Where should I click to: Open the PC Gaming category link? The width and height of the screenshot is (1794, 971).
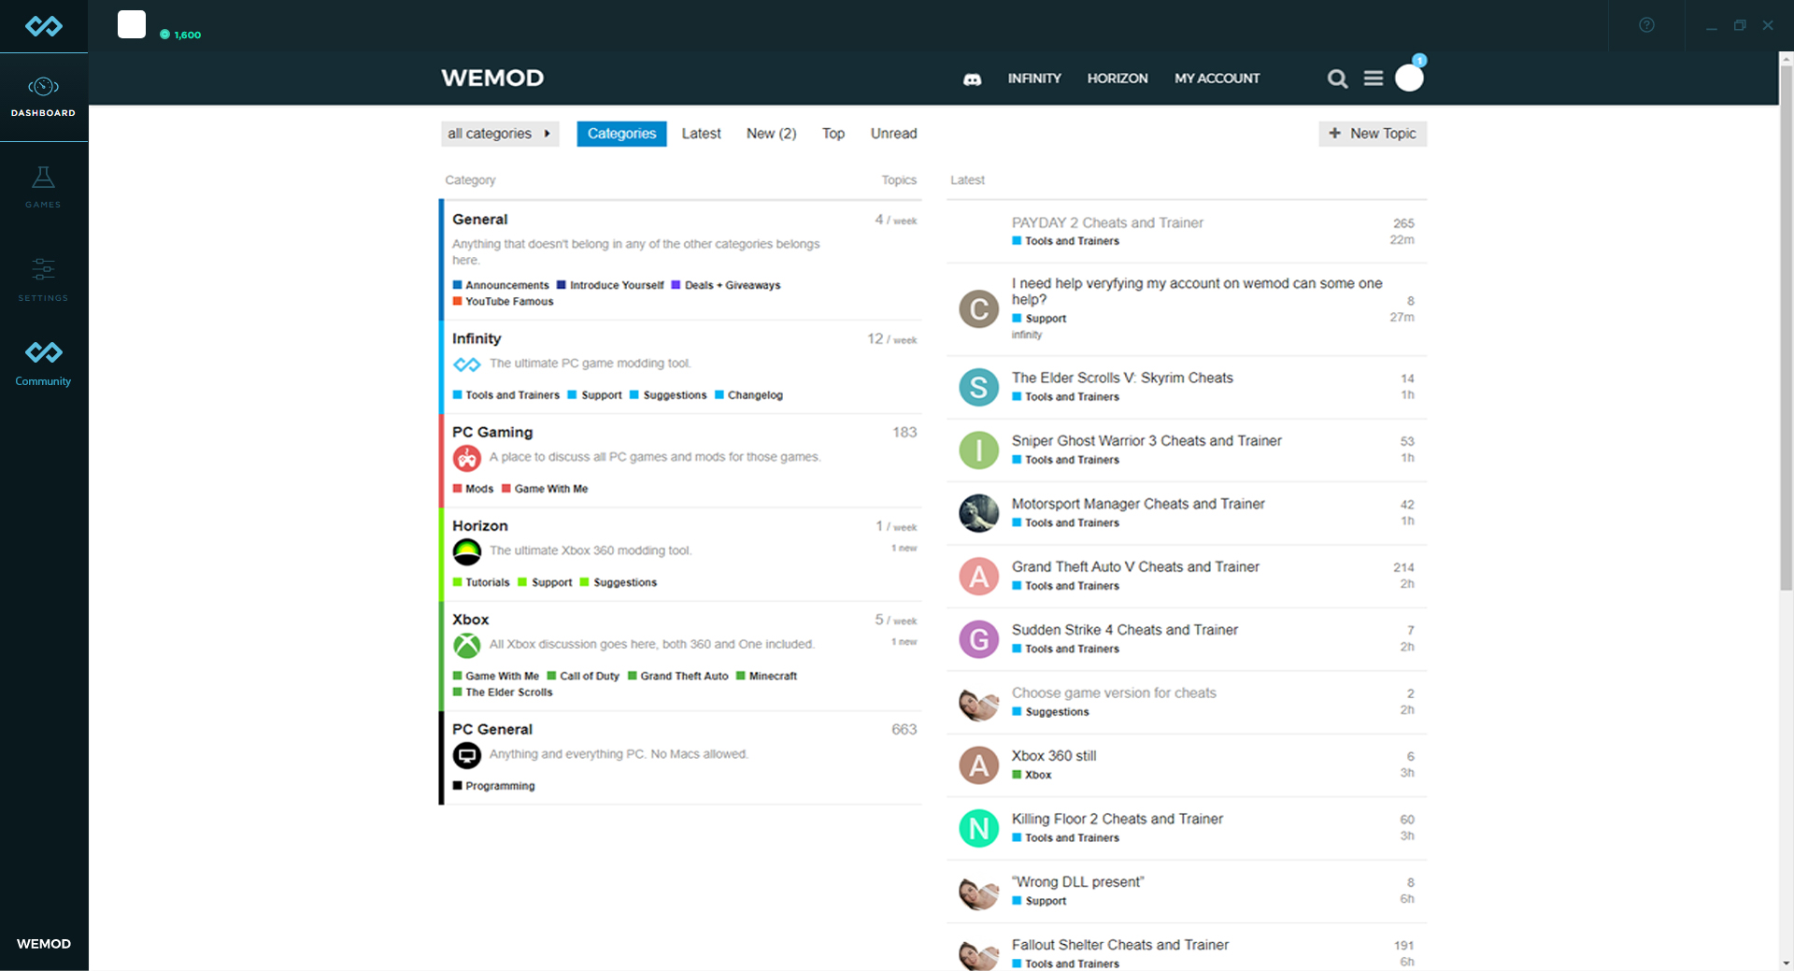(492, 432)
